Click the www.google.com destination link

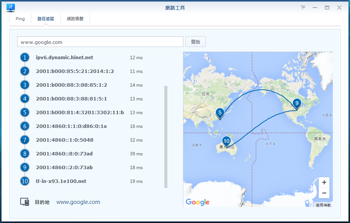pos(78,202)
